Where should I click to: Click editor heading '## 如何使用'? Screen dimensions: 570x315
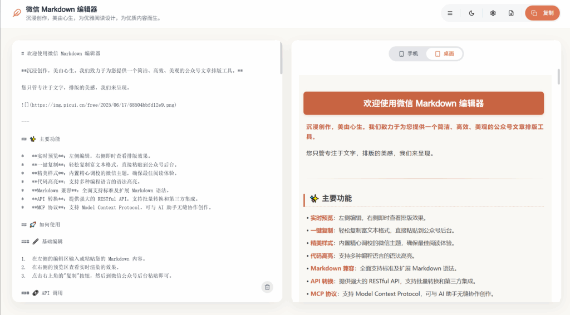(41, 224)
